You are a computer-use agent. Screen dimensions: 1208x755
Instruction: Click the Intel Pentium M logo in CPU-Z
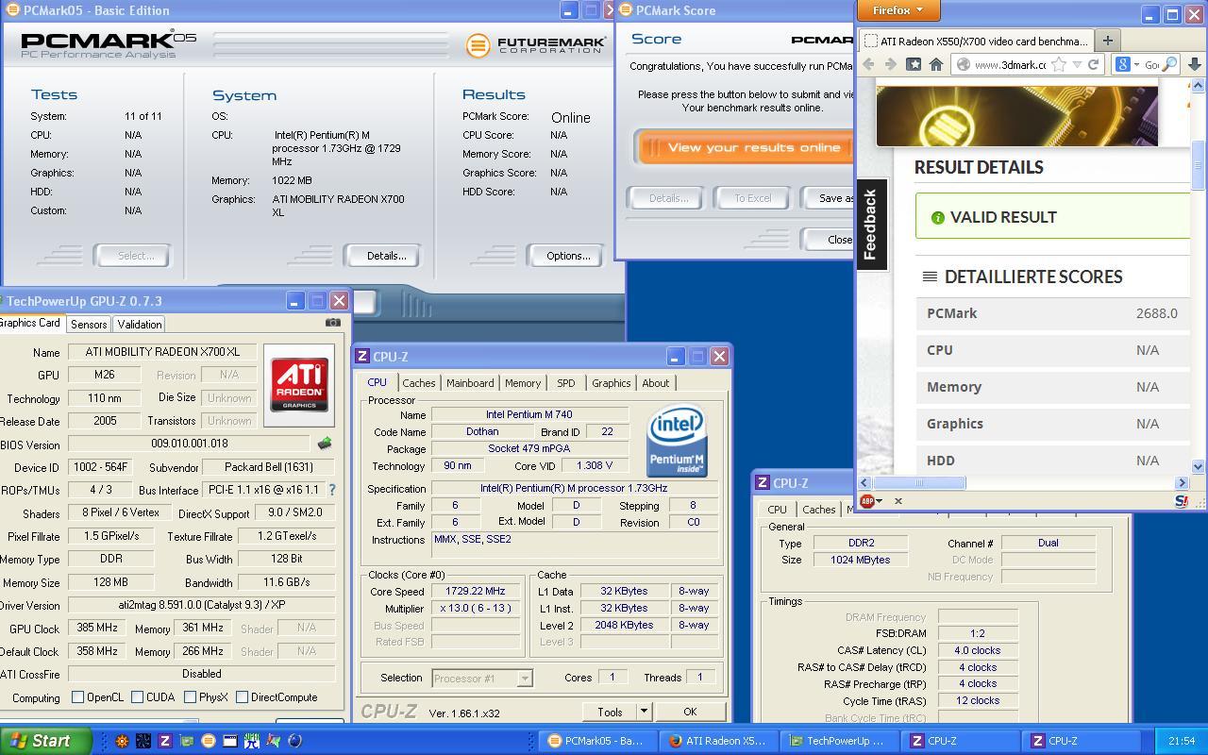click(677, 442)
